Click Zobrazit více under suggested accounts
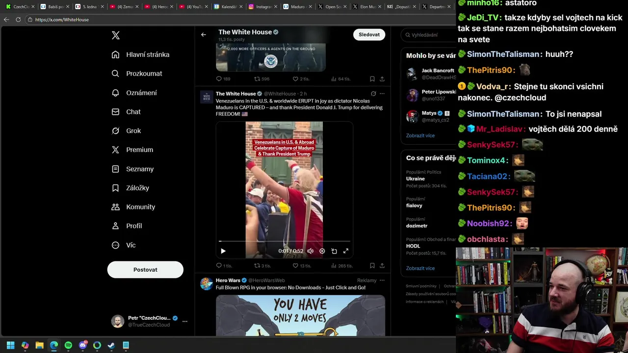 tap(420, 136)
